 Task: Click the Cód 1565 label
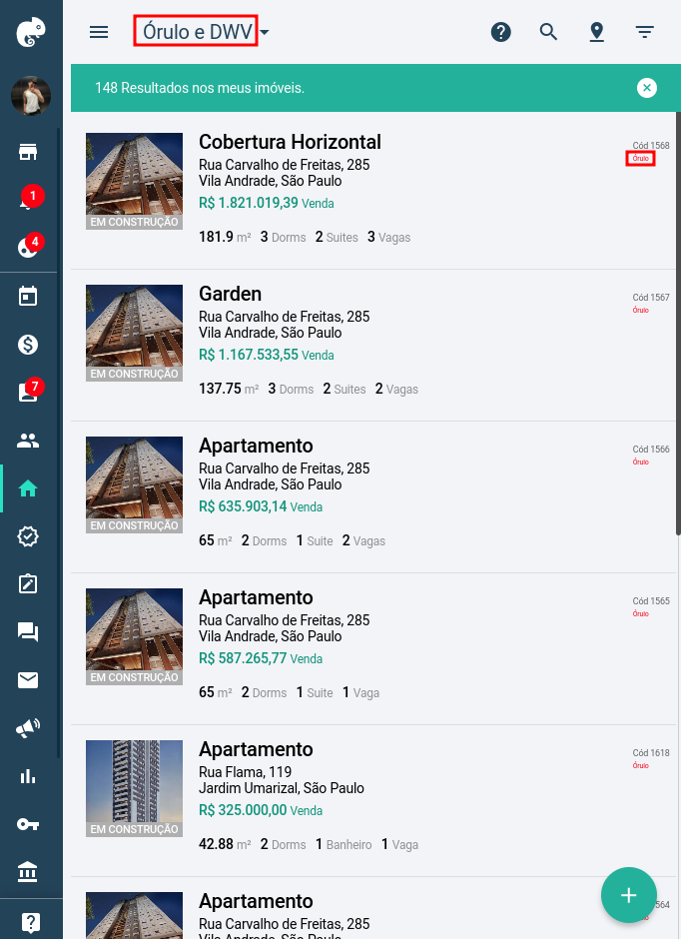click(651, 601)
